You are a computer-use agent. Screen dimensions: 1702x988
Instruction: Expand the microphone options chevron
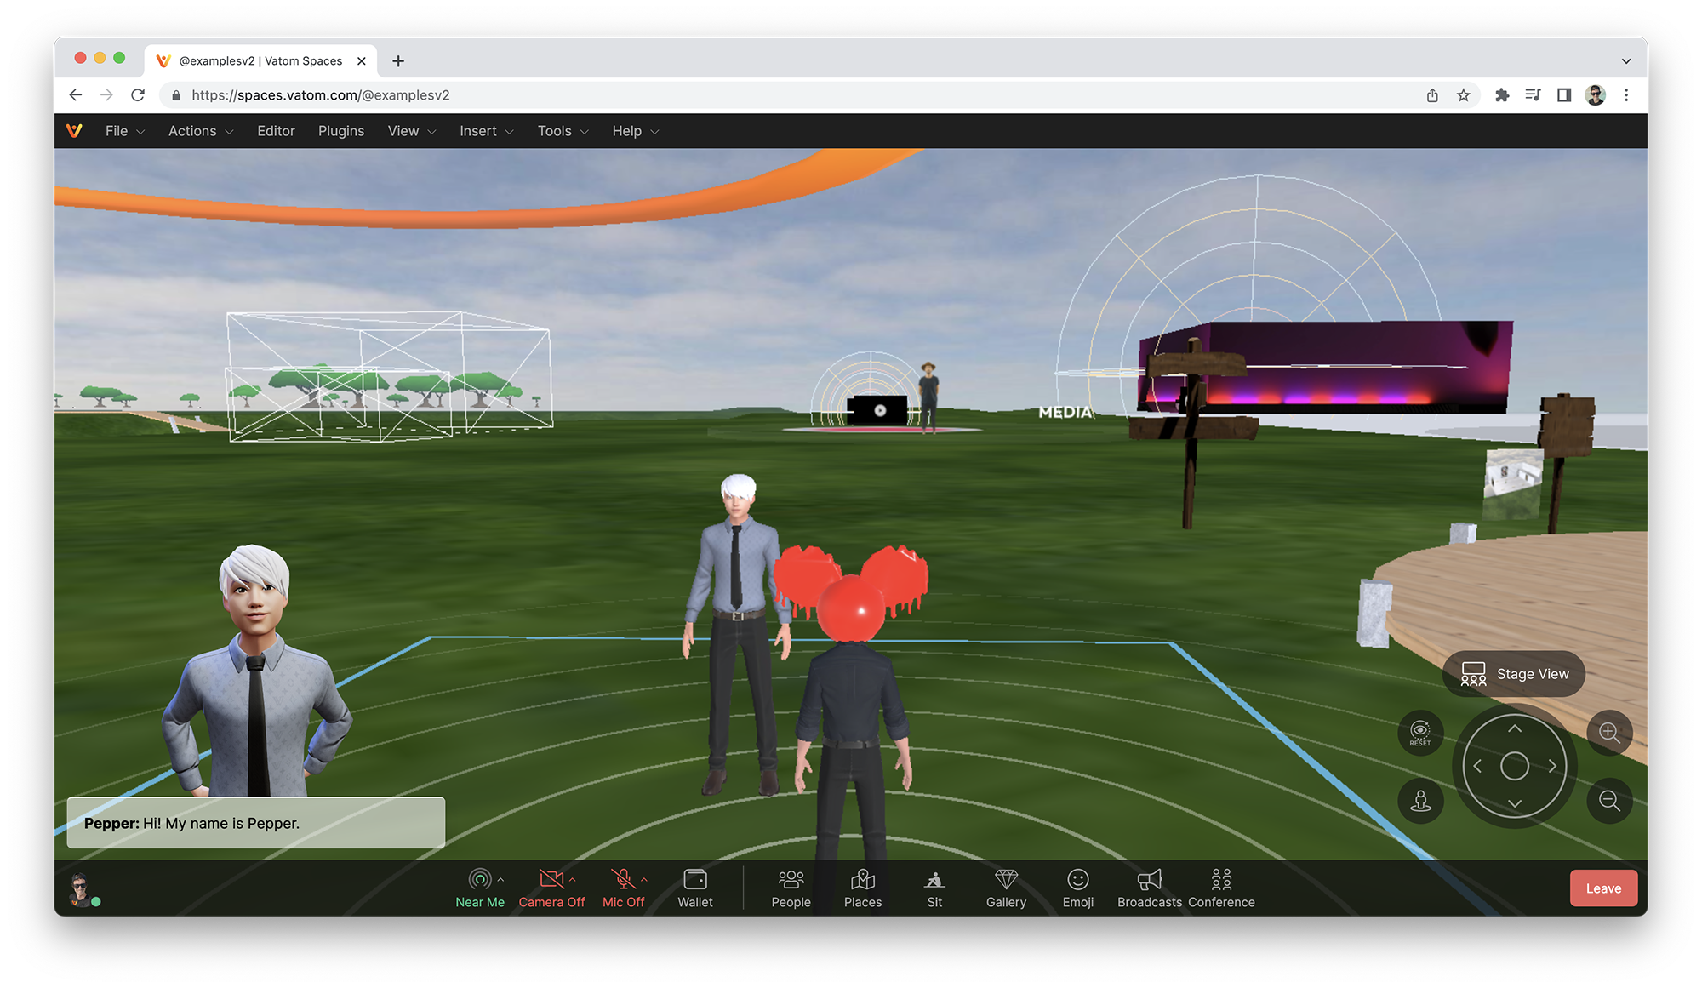[644, 880]
